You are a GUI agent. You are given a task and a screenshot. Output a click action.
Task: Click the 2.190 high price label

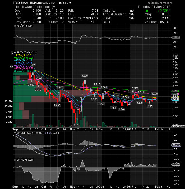(116, 95)
